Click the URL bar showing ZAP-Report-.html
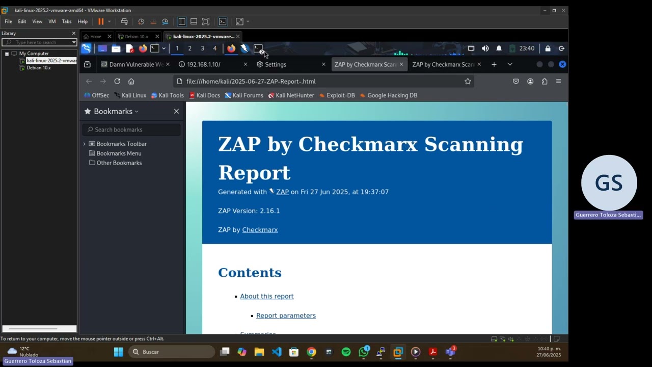The width and height of the screenshot is (652, 367). click(323, 81)
